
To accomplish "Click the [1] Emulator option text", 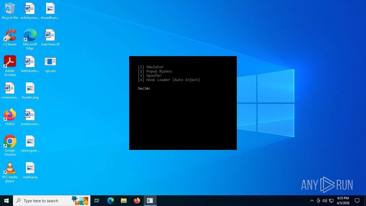I will point(151,67).
